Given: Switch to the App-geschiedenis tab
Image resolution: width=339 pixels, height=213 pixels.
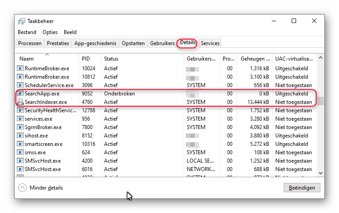Looking at the screenshot, I should click(x=95, y=43).
